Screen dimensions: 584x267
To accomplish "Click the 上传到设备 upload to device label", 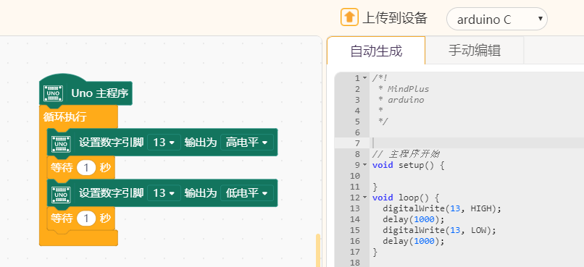I will pos(395,18).
